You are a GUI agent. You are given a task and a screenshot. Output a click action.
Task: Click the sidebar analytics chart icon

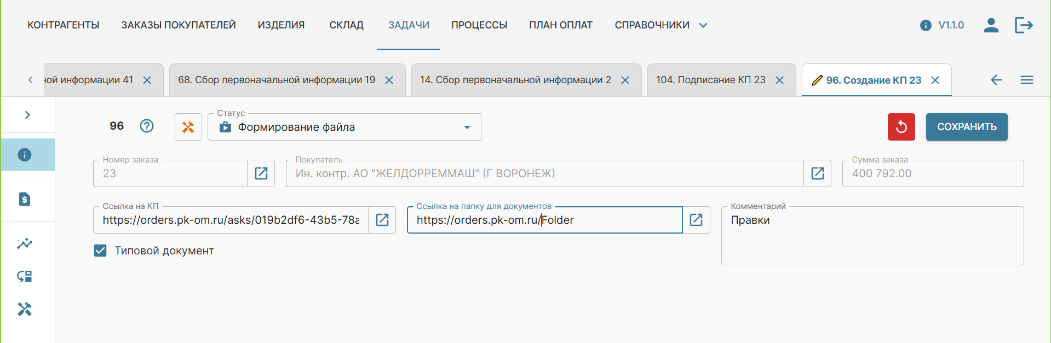point(25,243)
